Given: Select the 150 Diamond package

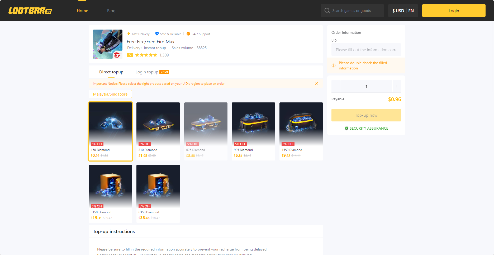Looking at the screenshot, I should point(110,131).
